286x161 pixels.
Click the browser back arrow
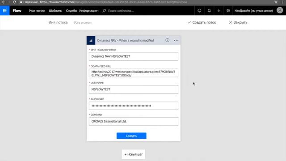pos(4,2)
